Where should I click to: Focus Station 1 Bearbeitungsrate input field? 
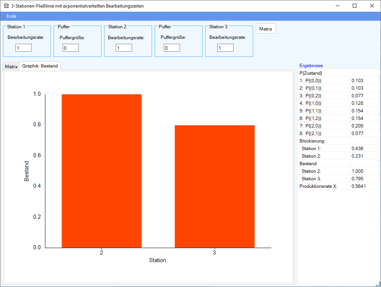(23, 48)
